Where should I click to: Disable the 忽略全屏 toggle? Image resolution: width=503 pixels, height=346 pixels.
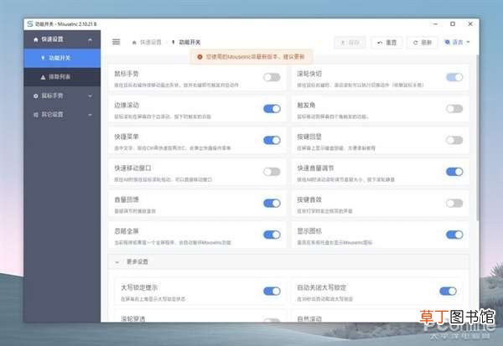[x=272, y=235]
